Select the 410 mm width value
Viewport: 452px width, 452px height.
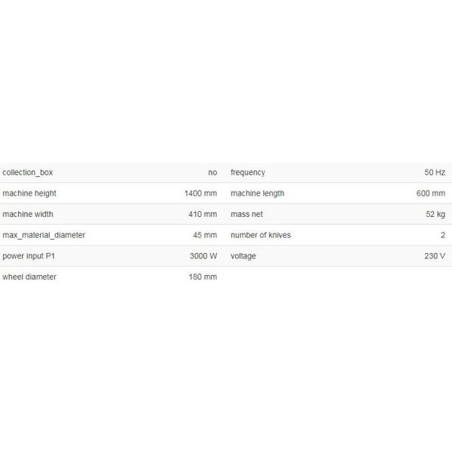(x=203, y=214)
